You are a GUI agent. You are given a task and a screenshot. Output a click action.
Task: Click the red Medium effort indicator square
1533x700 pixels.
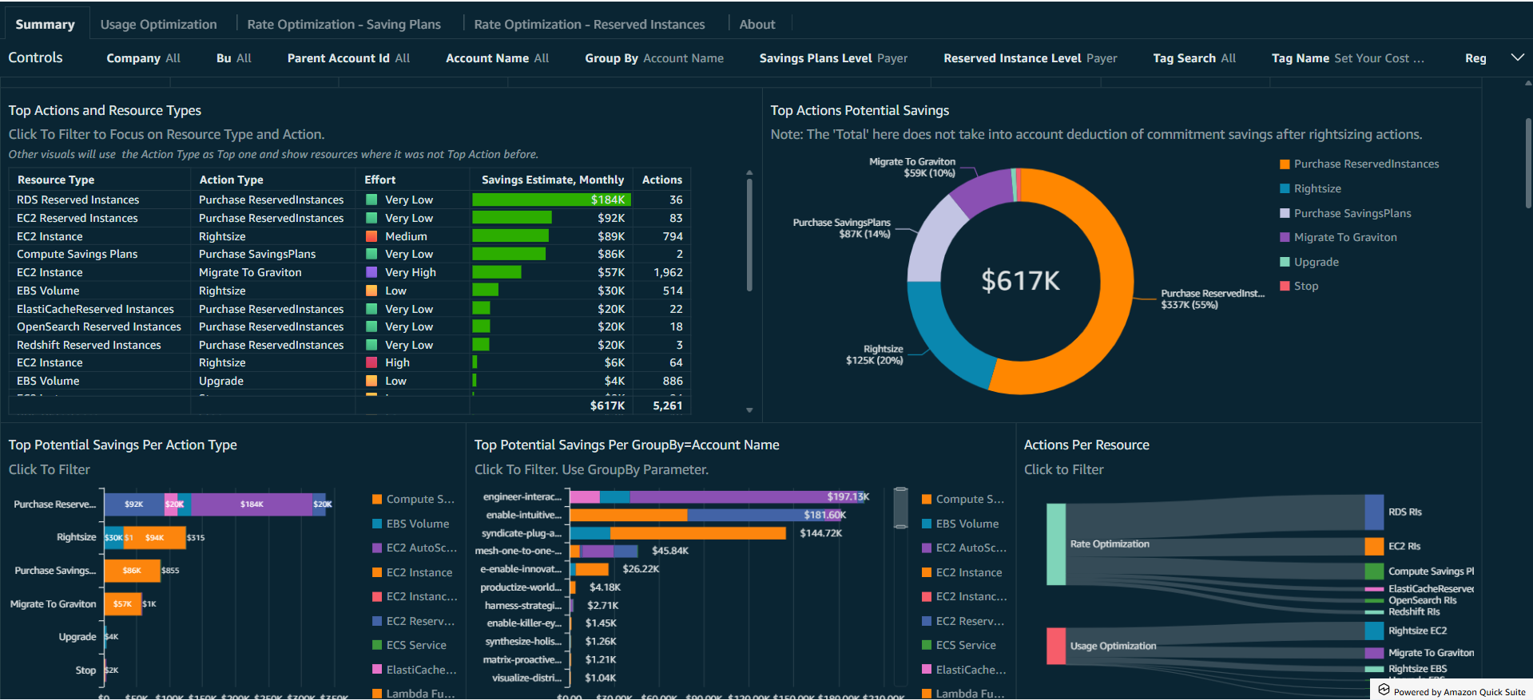(x=371, y=236)
